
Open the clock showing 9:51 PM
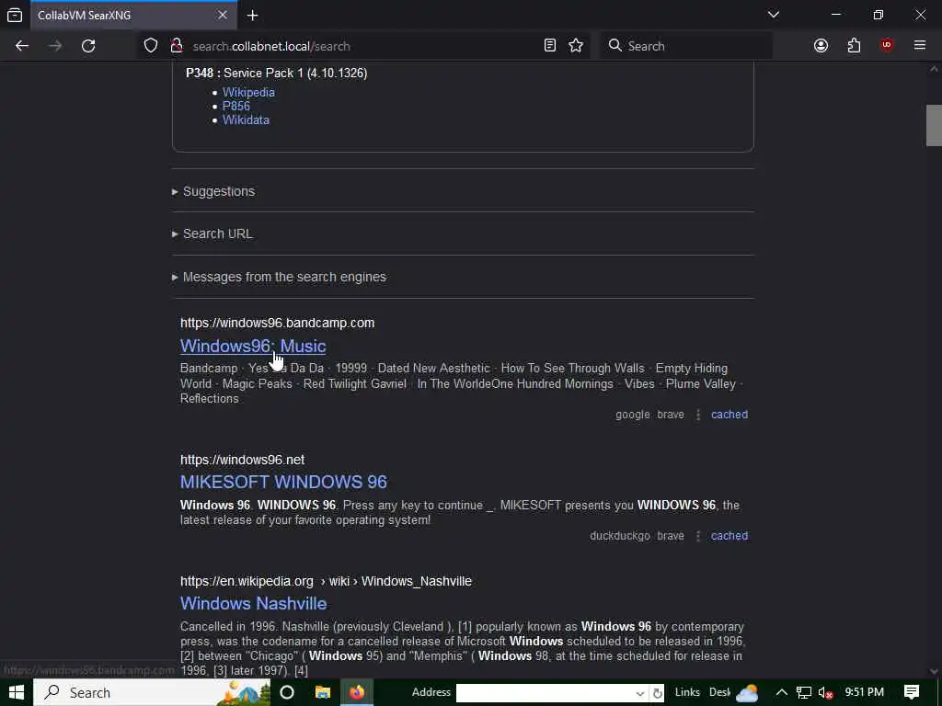coord(864,692)
